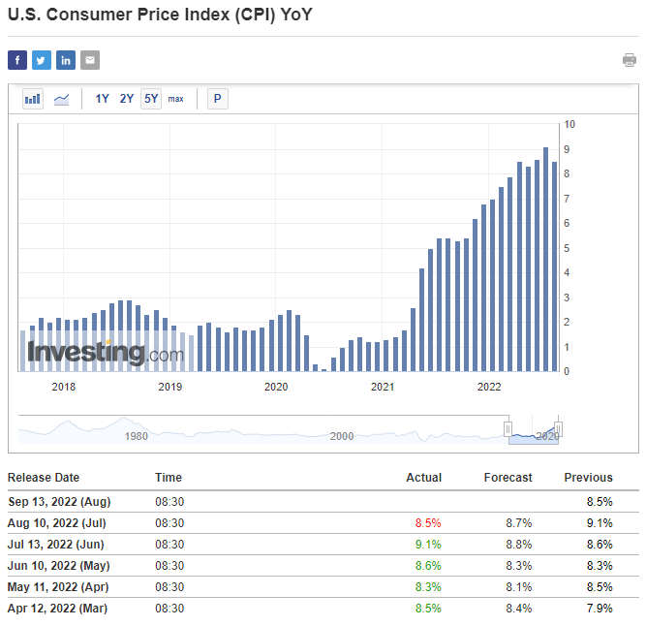Click the tallest bar at 9.1
The image size is (646, 626).
[546, 260]
